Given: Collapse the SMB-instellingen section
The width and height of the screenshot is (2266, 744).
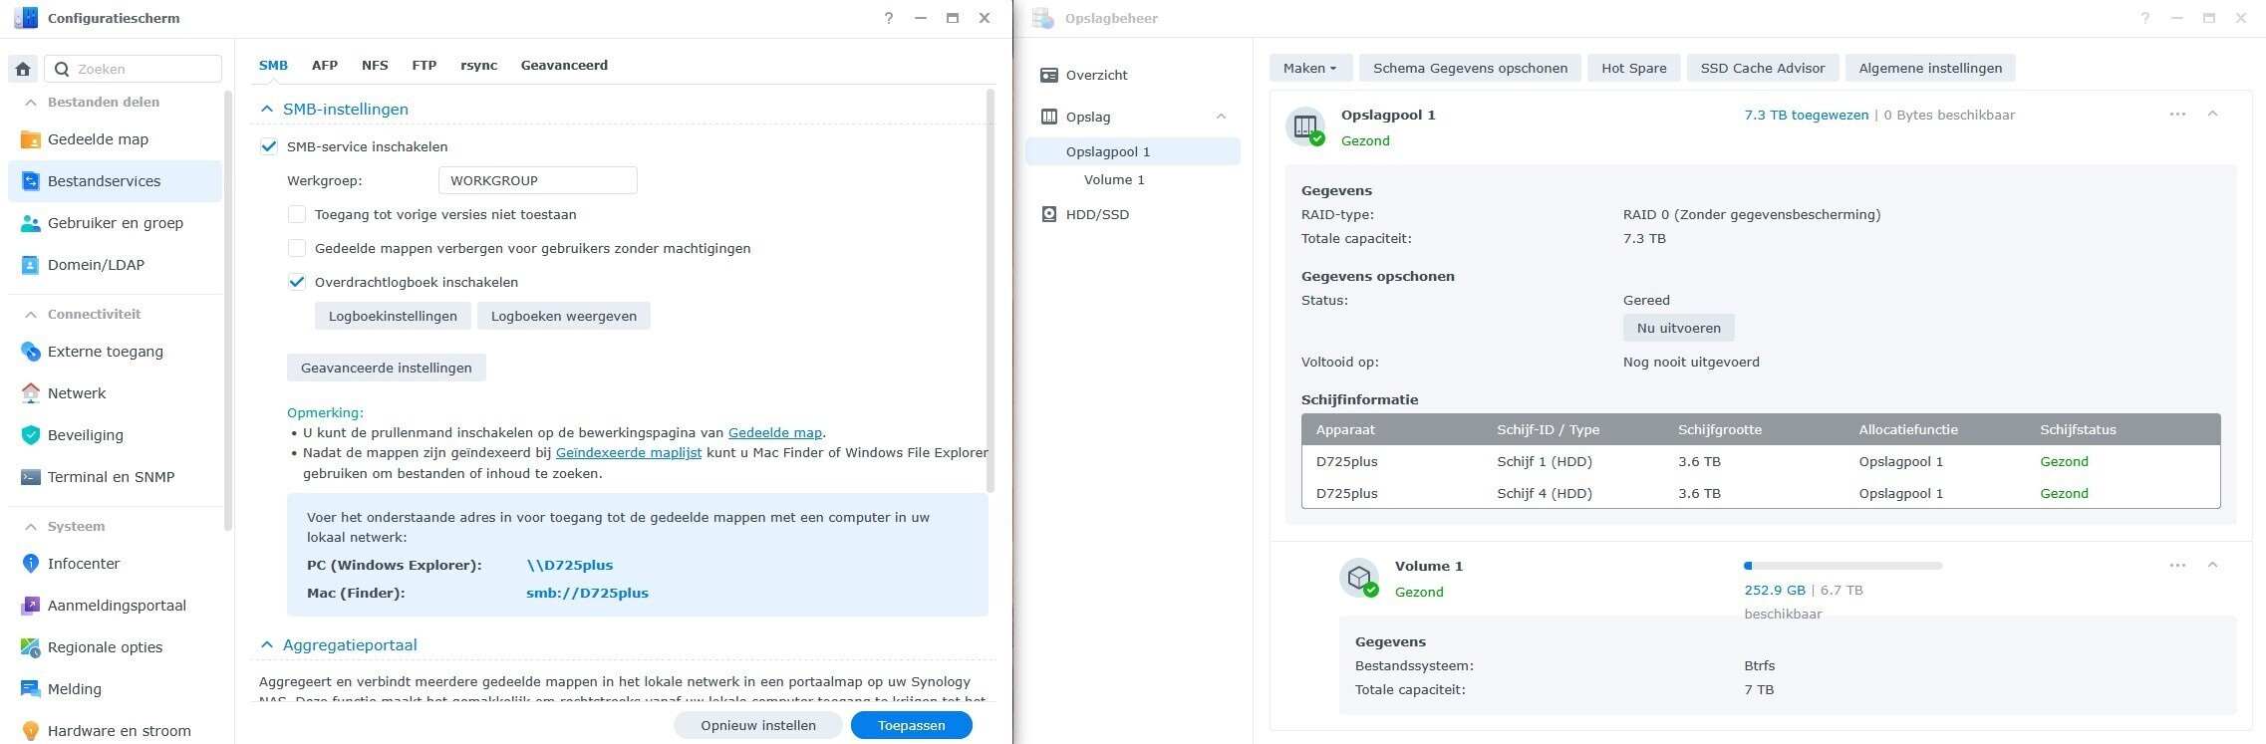Looking at the screenshot, I should [266, 109].
